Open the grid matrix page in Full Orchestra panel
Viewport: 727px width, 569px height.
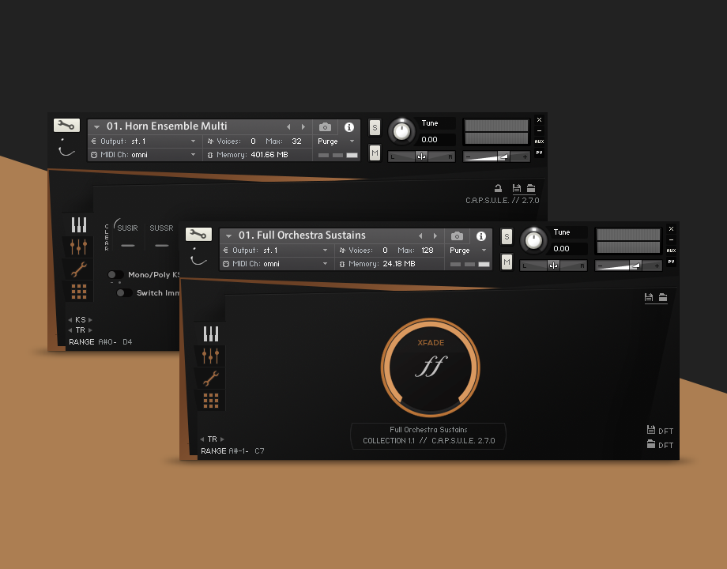point(211,401)
